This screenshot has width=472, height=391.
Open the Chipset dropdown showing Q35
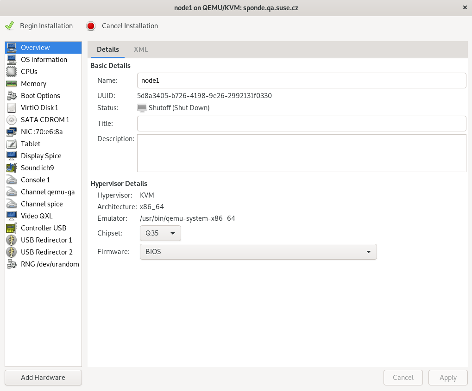point(160,233)
